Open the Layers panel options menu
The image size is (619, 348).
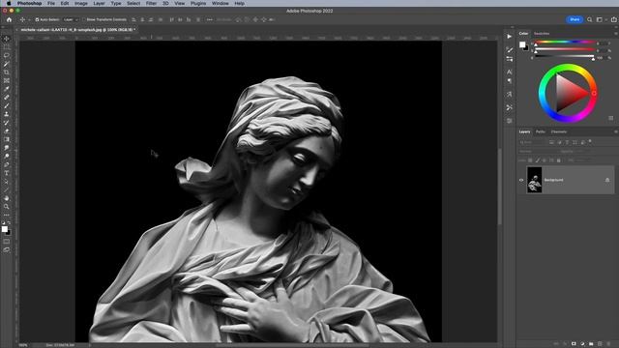coord(615,131)
